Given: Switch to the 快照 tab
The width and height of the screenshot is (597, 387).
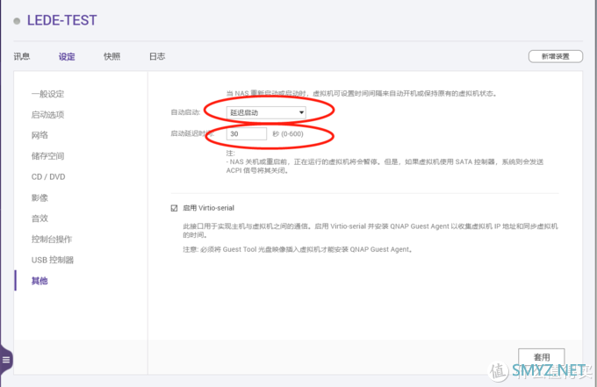Looking at the screenshot, I should click(x=112, y=57).
